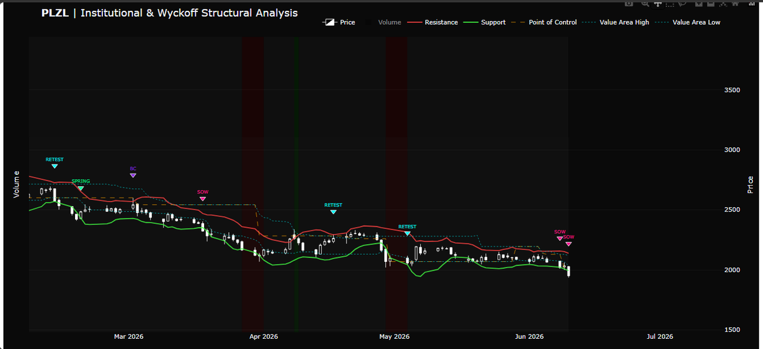The height and width of the screenshot is (349, 763).
Task: Click the 'Apr 2026' x-axis label
Action: coord(263,336)
